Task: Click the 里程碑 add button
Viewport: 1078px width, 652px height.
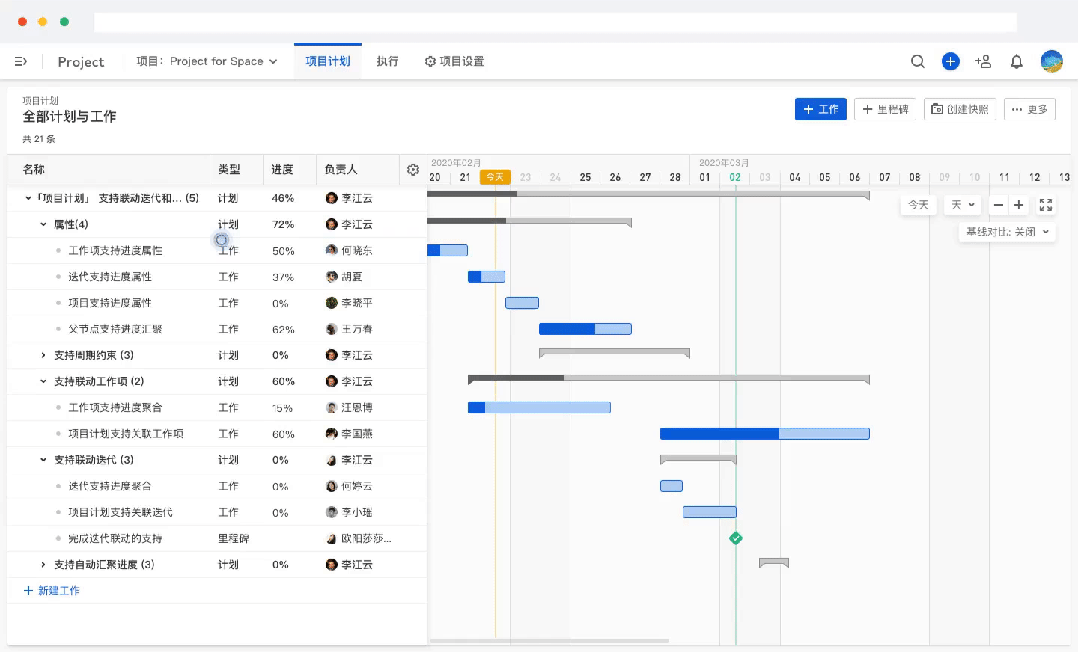Action: click(885, 109)
